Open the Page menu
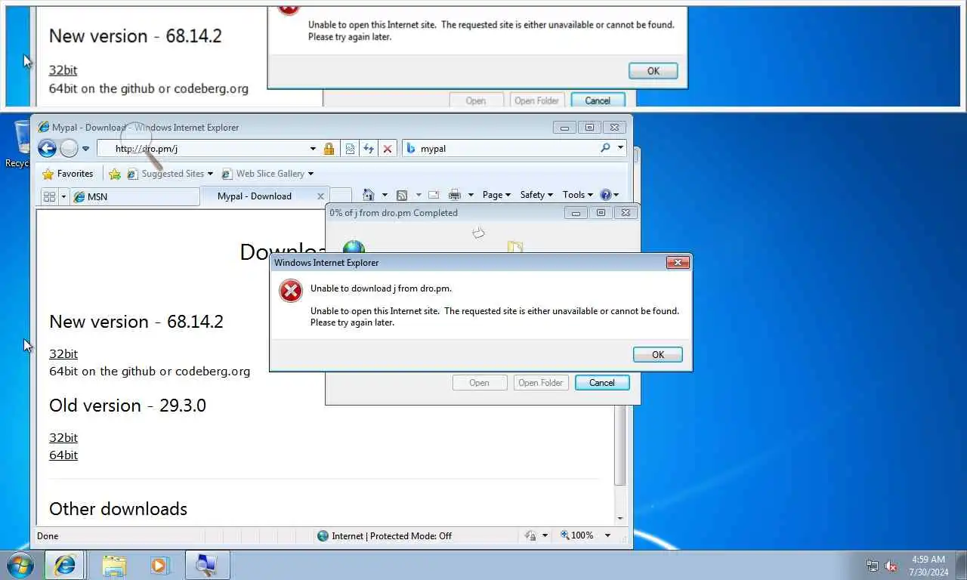This screenshot has width=967, height=580. click(496, 195)
